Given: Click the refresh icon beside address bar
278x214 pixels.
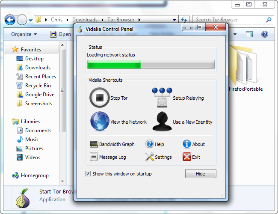Looking at the screenshot, I should click(x=184, y=20).
